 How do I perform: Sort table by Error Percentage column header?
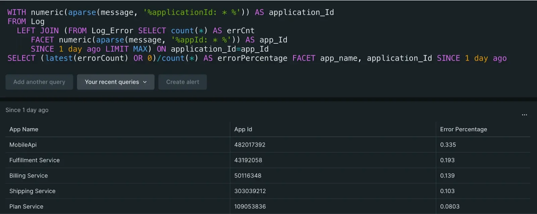pyautogui.click(x=463, y=129)
